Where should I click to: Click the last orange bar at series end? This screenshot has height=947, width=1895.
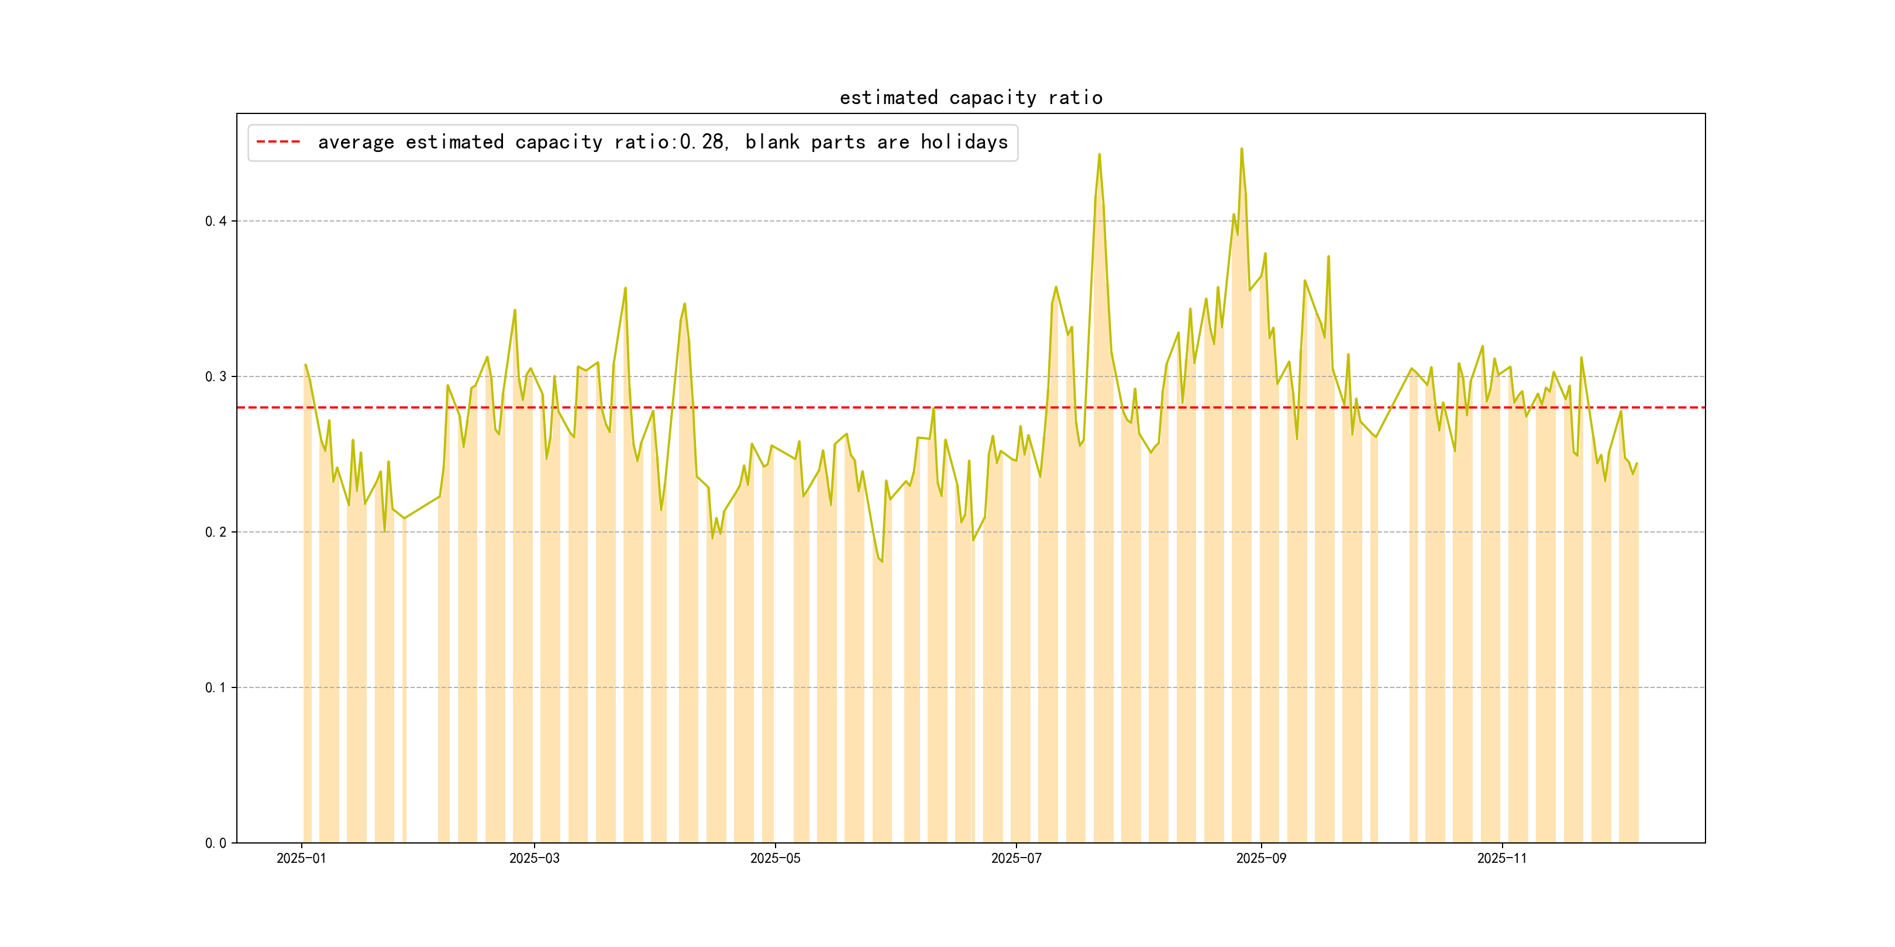pos(1629,662)
